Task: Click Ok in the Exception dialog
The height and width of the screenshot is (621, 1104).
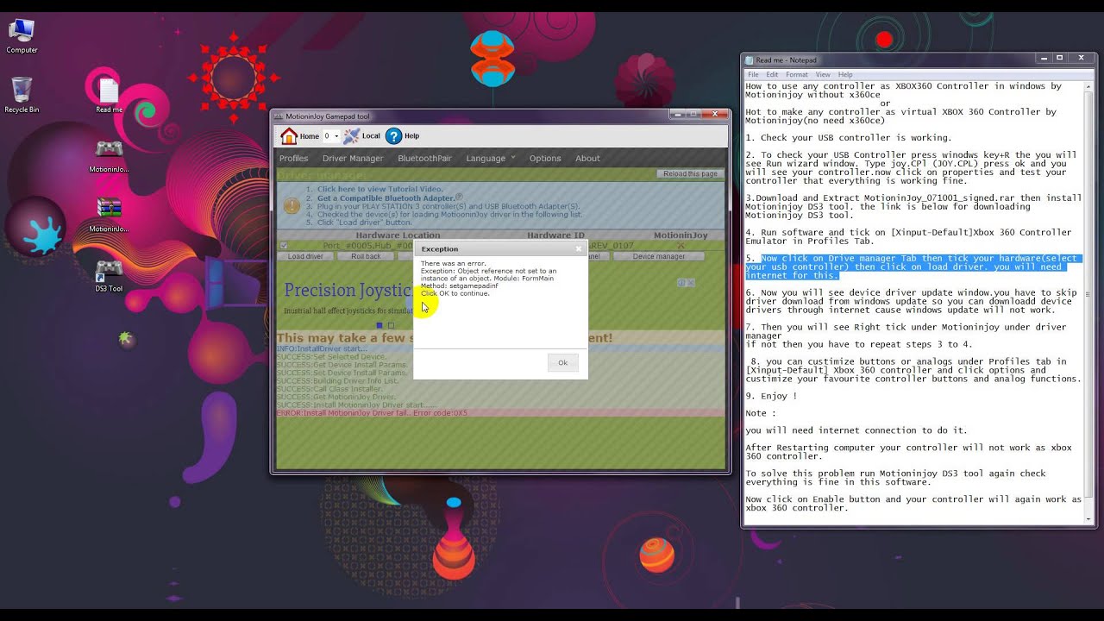Action: click(562, 362)
